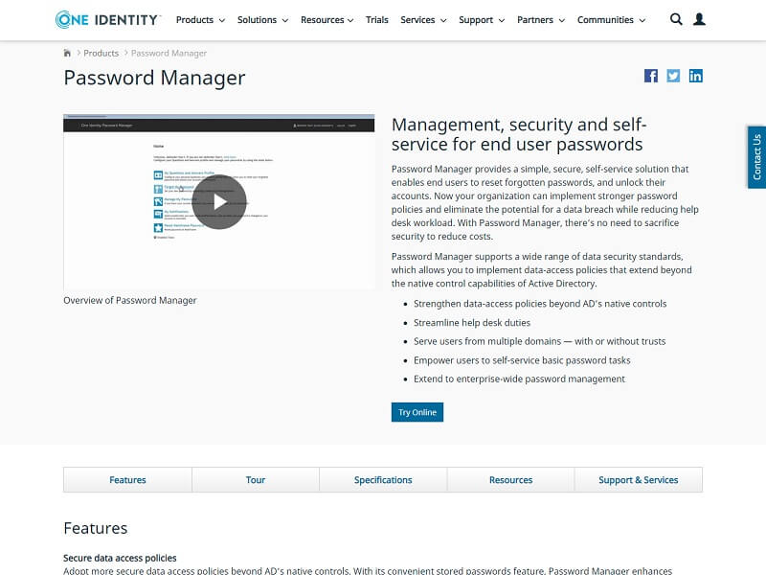
Task: Follow the Products breadcrumb link
Action: pyautogui.click(x=101, y=53)
